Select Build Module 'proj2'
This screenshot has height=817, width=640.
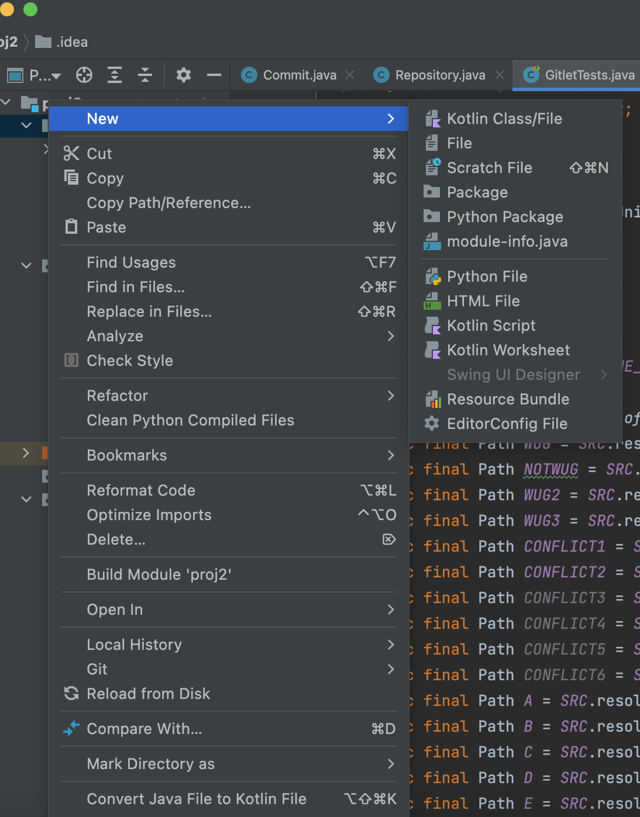(159, 574)
